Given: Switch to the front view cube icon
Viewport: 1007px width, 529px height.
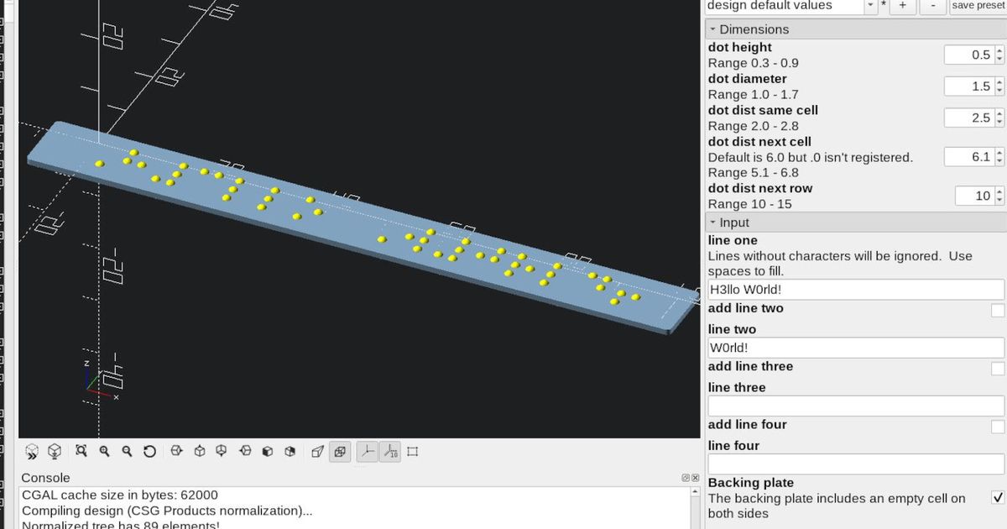Looking at the screenshot, I should tap(267, 451).
